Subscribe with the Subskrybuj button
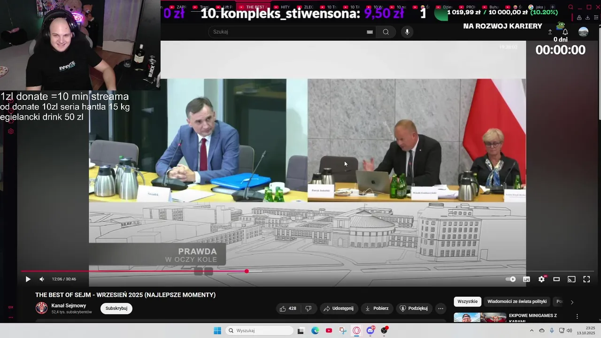 pos(116,308)
